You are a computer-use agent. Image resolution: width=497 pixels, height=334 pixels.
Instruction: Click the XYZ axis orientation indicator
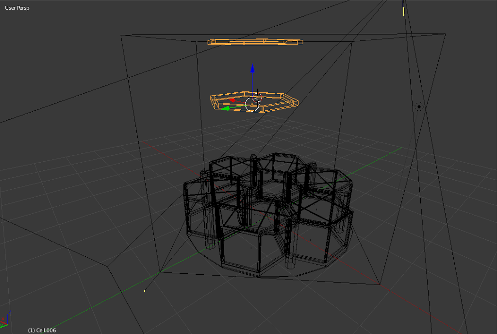click(6, 318)
